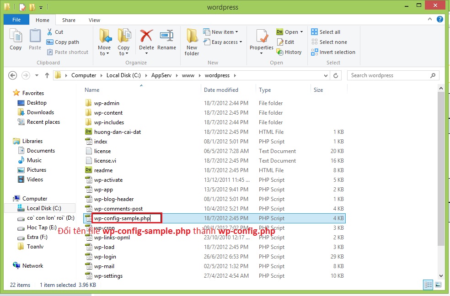The image size is (450, 296).
Task: Click the file list vertical scrollbar thumb
Action: [x=441, y=169]
